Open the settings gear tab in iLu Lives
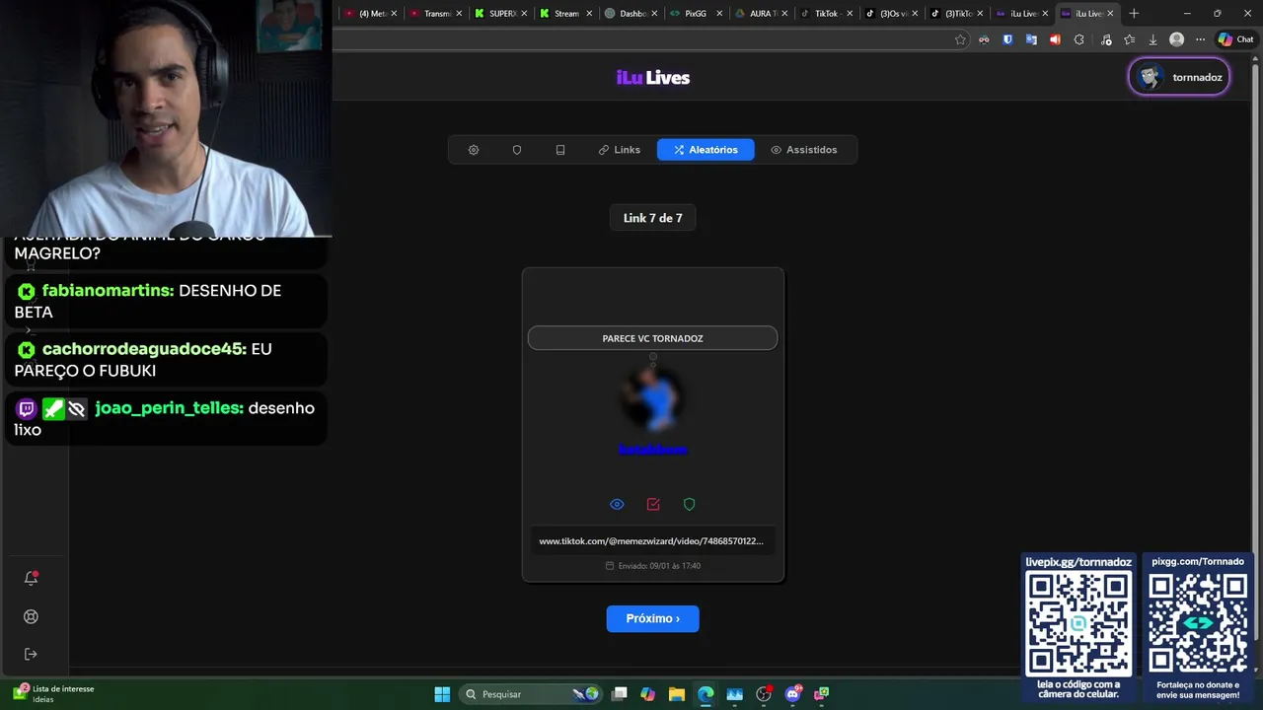The height and width of the screenshot is (710, 1263). (x=474, y=150)
